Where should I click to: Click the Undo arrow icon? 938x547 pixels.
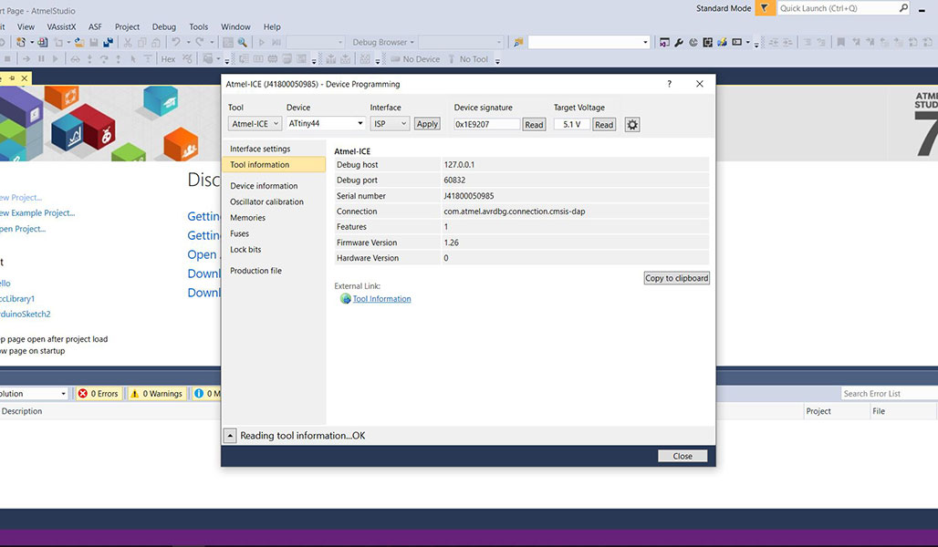click(x=176, y=42)
